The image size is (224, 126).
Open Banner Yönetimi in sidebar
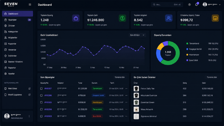(x=18, y=62)
